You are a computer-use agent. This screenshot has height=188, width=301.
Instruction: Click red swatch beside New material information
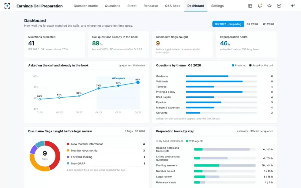click(x=68, y=144)
